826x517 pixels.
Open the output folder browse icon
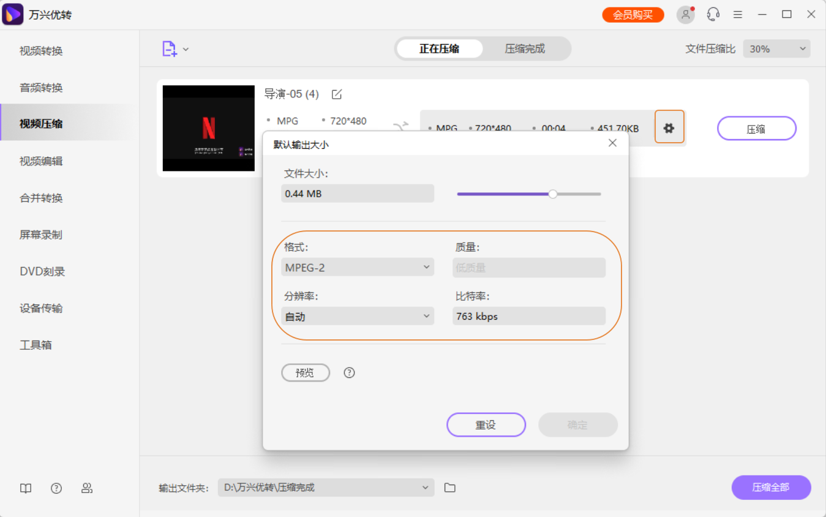coord(450,488)
